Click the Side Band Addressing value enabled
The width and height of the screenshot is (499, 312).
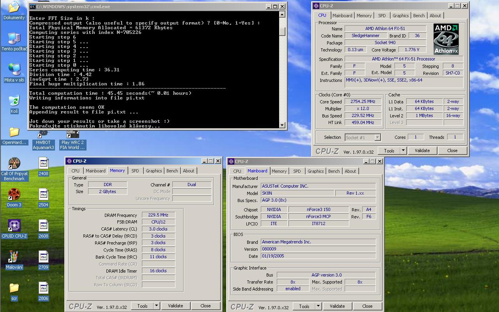[x=293, y=289]
